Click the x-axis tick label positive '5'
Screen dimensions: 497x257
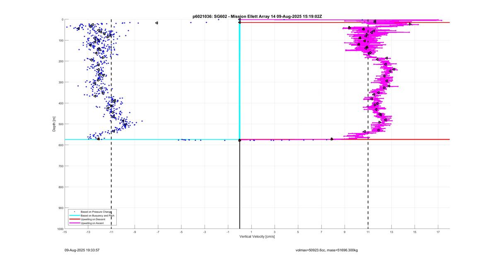coord(298,232)
